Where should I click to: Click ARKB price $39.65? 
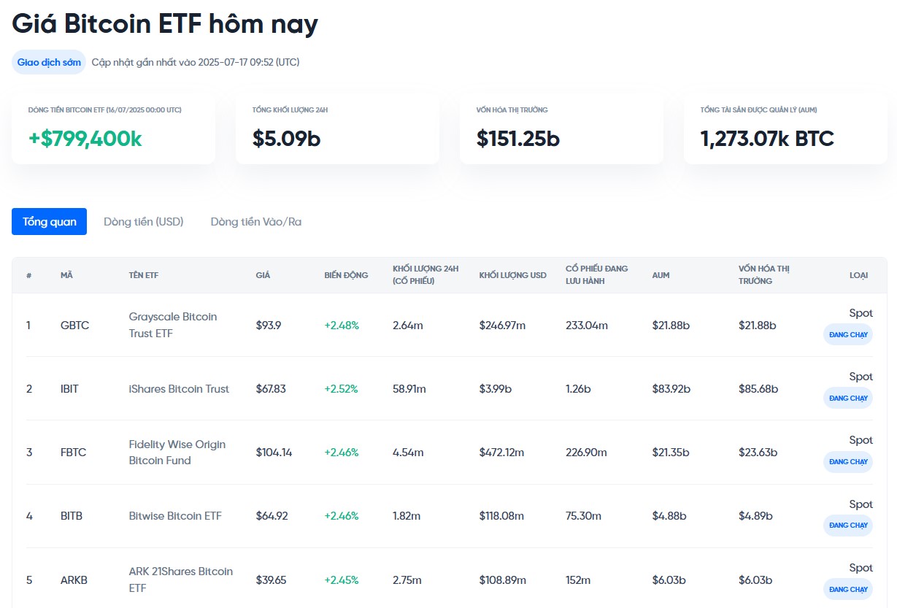[271, 580]
